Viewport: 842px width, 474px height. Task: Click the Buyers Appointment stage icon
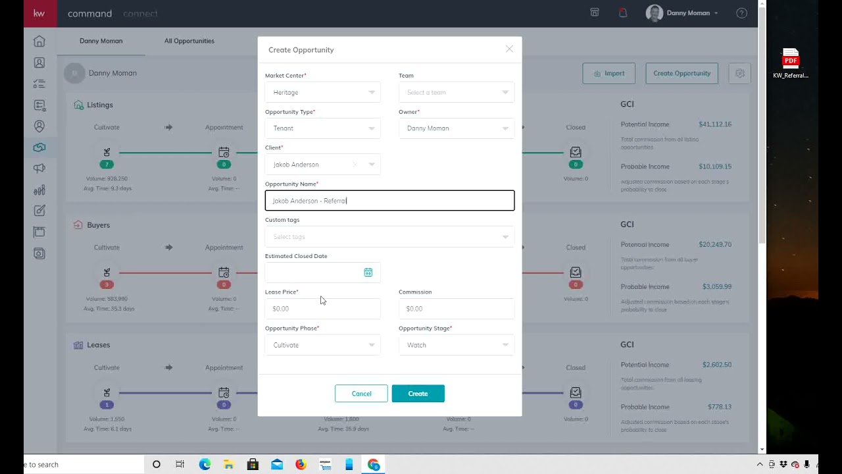pos(224,273)
